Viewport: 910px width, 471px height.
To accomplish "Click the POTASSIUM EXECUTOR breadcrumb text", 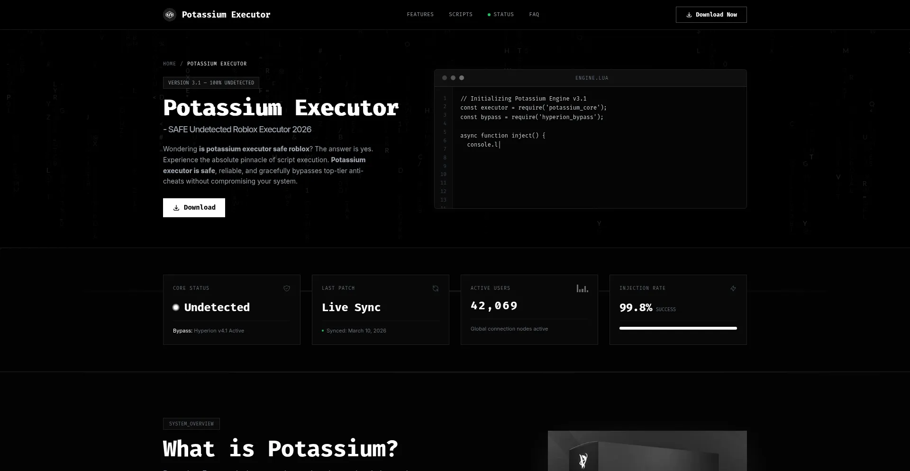I will point(217,64).
